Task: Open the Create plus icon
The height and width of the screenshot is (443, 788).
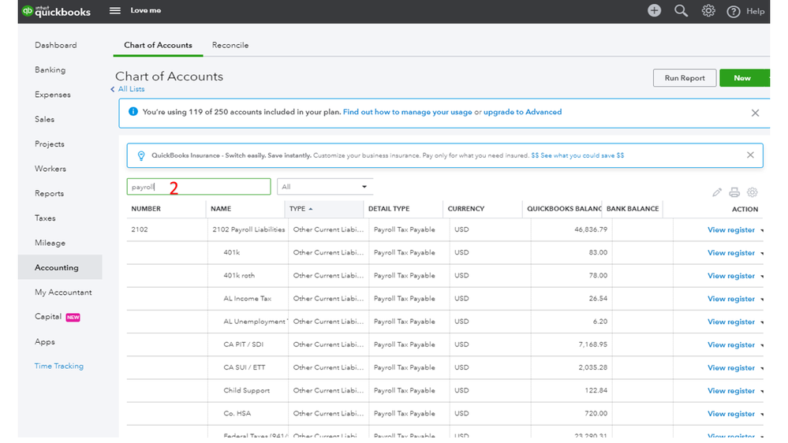Action: click(x=654, y=11)
